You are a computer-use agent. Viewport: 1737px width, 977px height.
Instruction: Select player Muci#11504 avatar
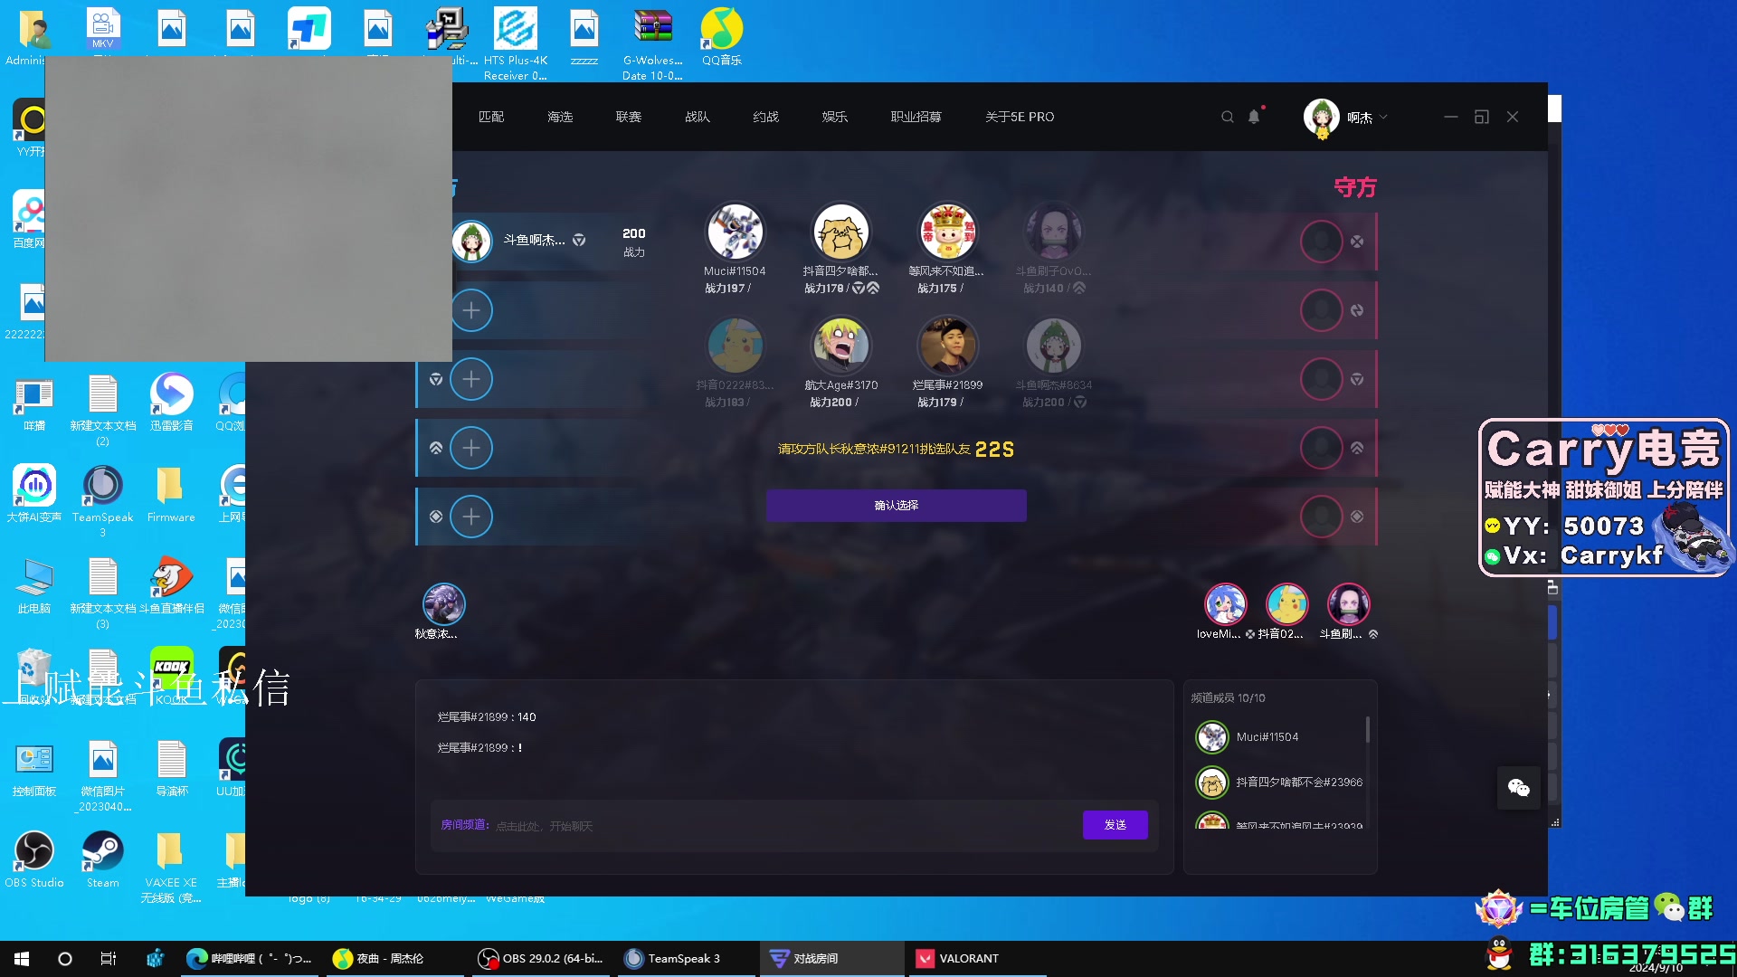click(735, 232)
